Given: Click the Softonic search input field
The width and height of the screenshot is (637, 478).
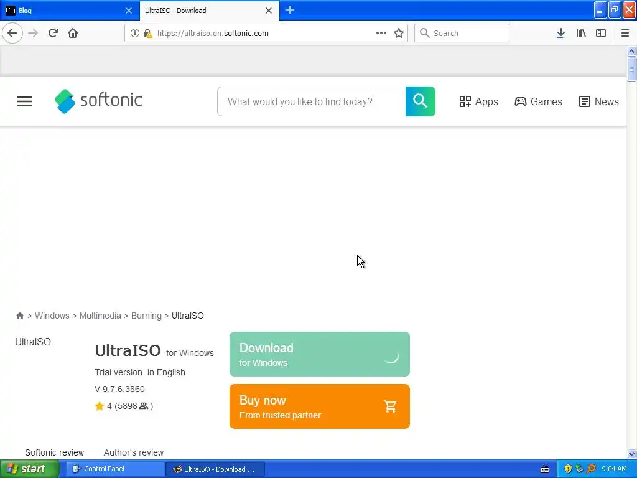Looking at the screenshot, I should (311, 101).
